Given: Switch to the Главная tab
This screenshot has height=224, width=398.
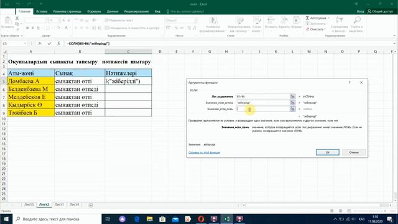Looking at the screenshot, I should (24, 11).
